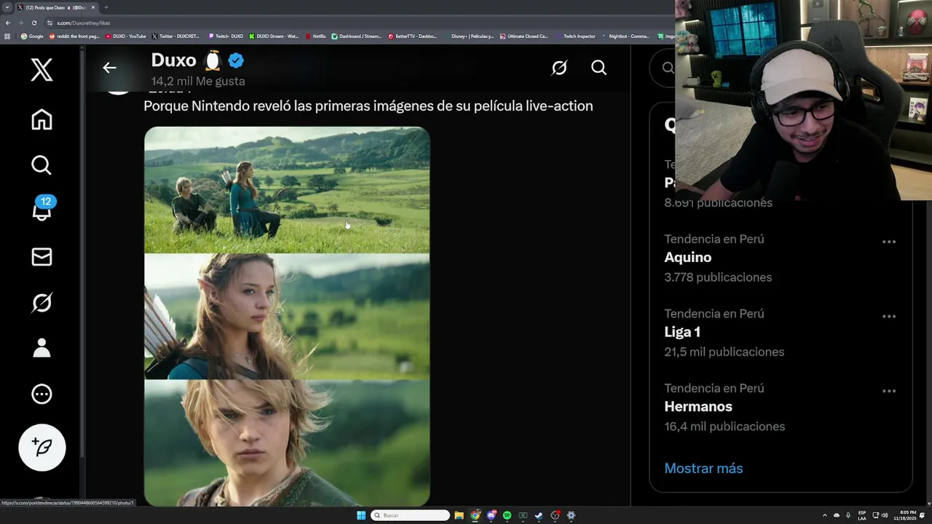Show hidden system tray icons

click(824, 515)
